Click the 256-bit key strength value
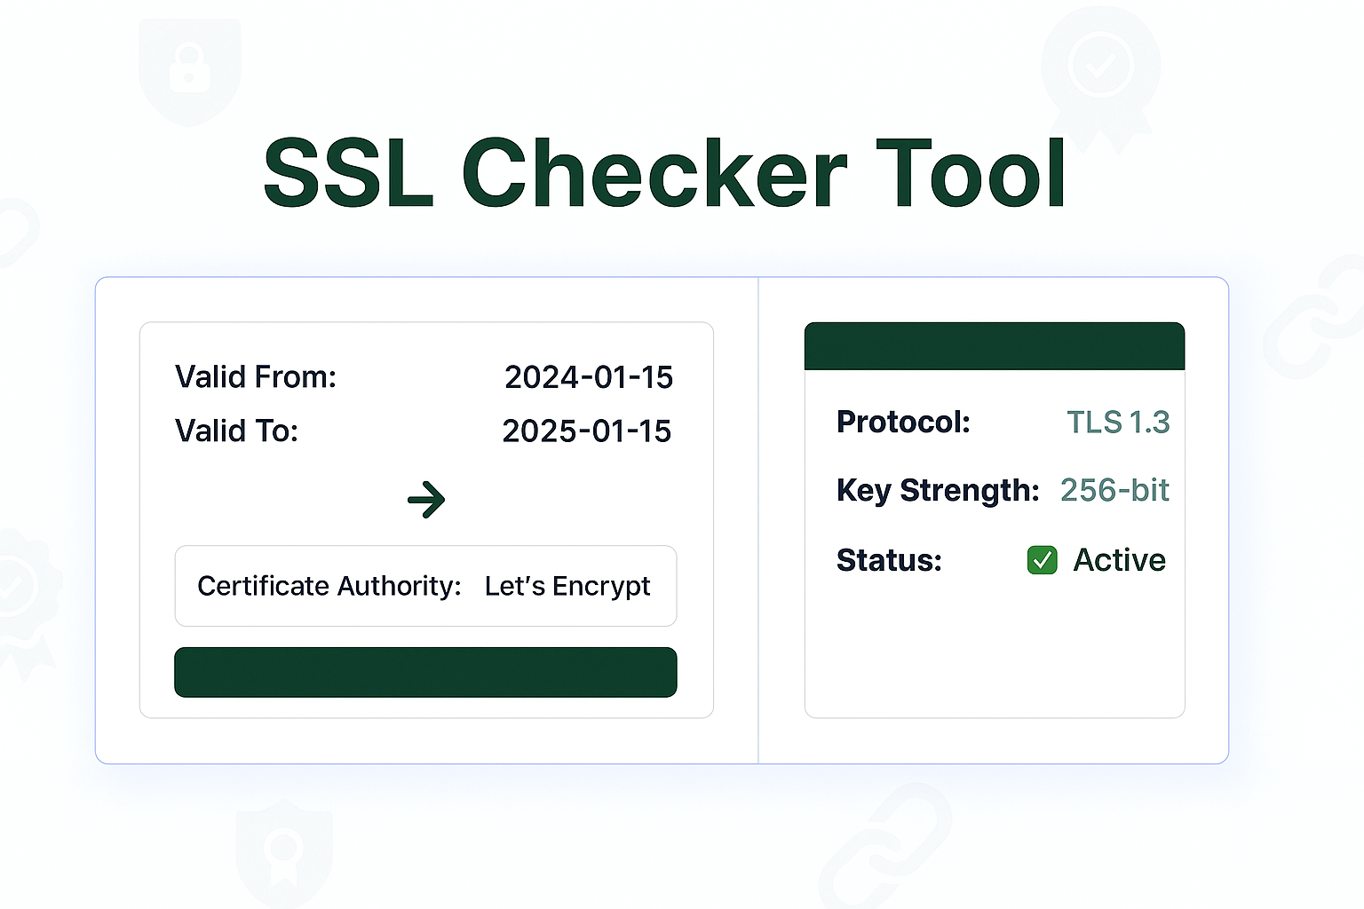Viewport: 1364px width, 909px height. tap(1114, 490)
